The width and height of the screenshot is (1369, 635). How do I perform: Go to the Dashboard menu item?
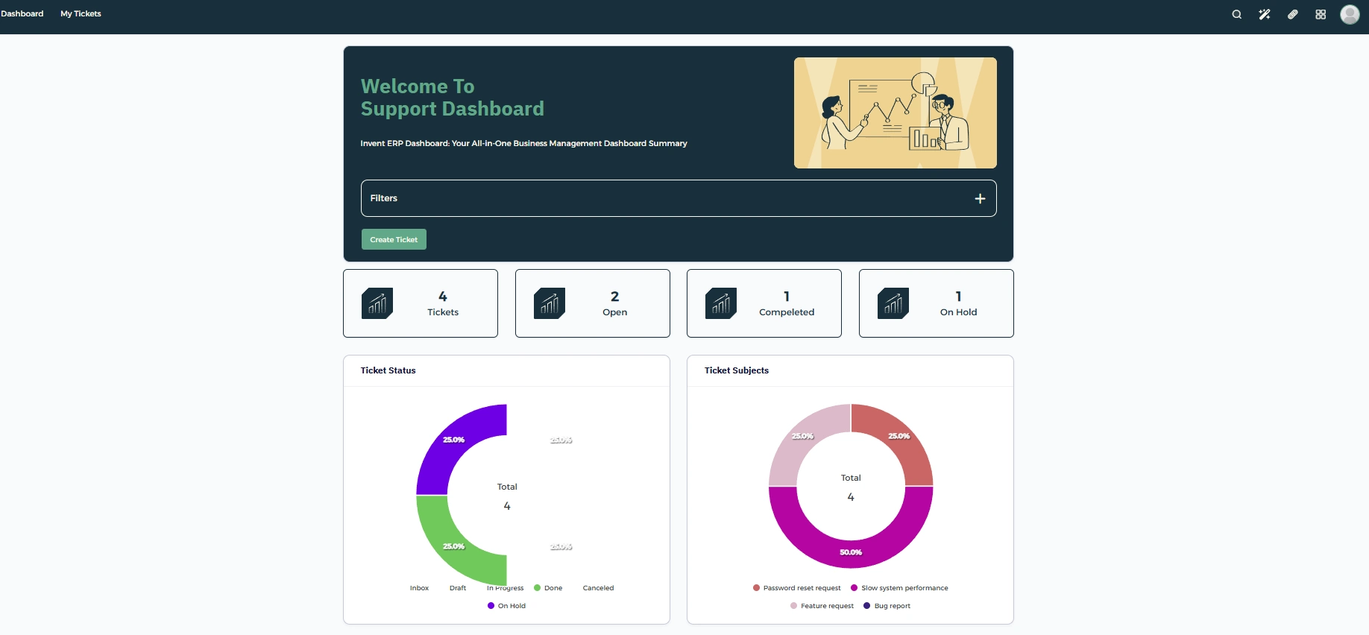coord(22,13)
